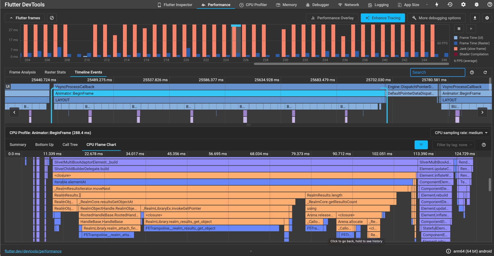The image size is (494, 256).
Task: Open CPU profile help icon
Action: click(x=484, y=145)
